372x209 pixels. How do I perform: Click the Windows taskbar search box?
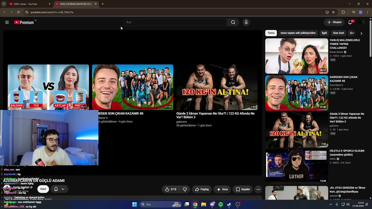pos(161,204)
